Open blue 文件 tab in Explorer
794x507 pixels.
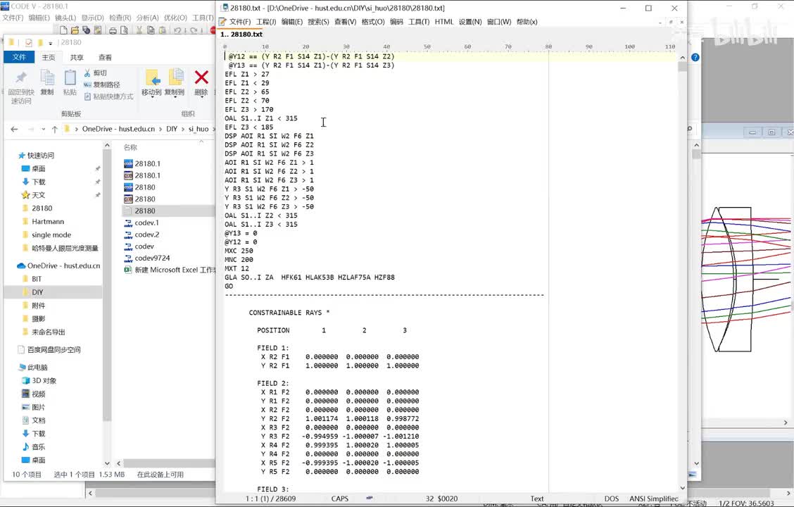pyautogui.click(x=19, y=57)
